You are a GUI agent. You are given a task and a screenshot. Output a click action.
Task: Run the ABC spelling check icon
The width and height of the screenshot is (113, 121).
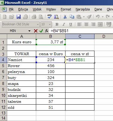pos(50,16)
